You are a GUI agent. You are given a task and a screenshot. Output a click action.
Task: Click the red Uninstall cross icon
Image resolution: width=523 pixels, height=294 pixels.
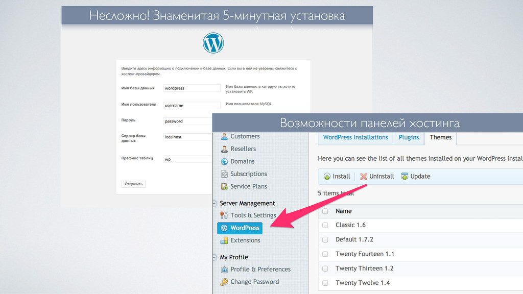[x=364, y=176]
